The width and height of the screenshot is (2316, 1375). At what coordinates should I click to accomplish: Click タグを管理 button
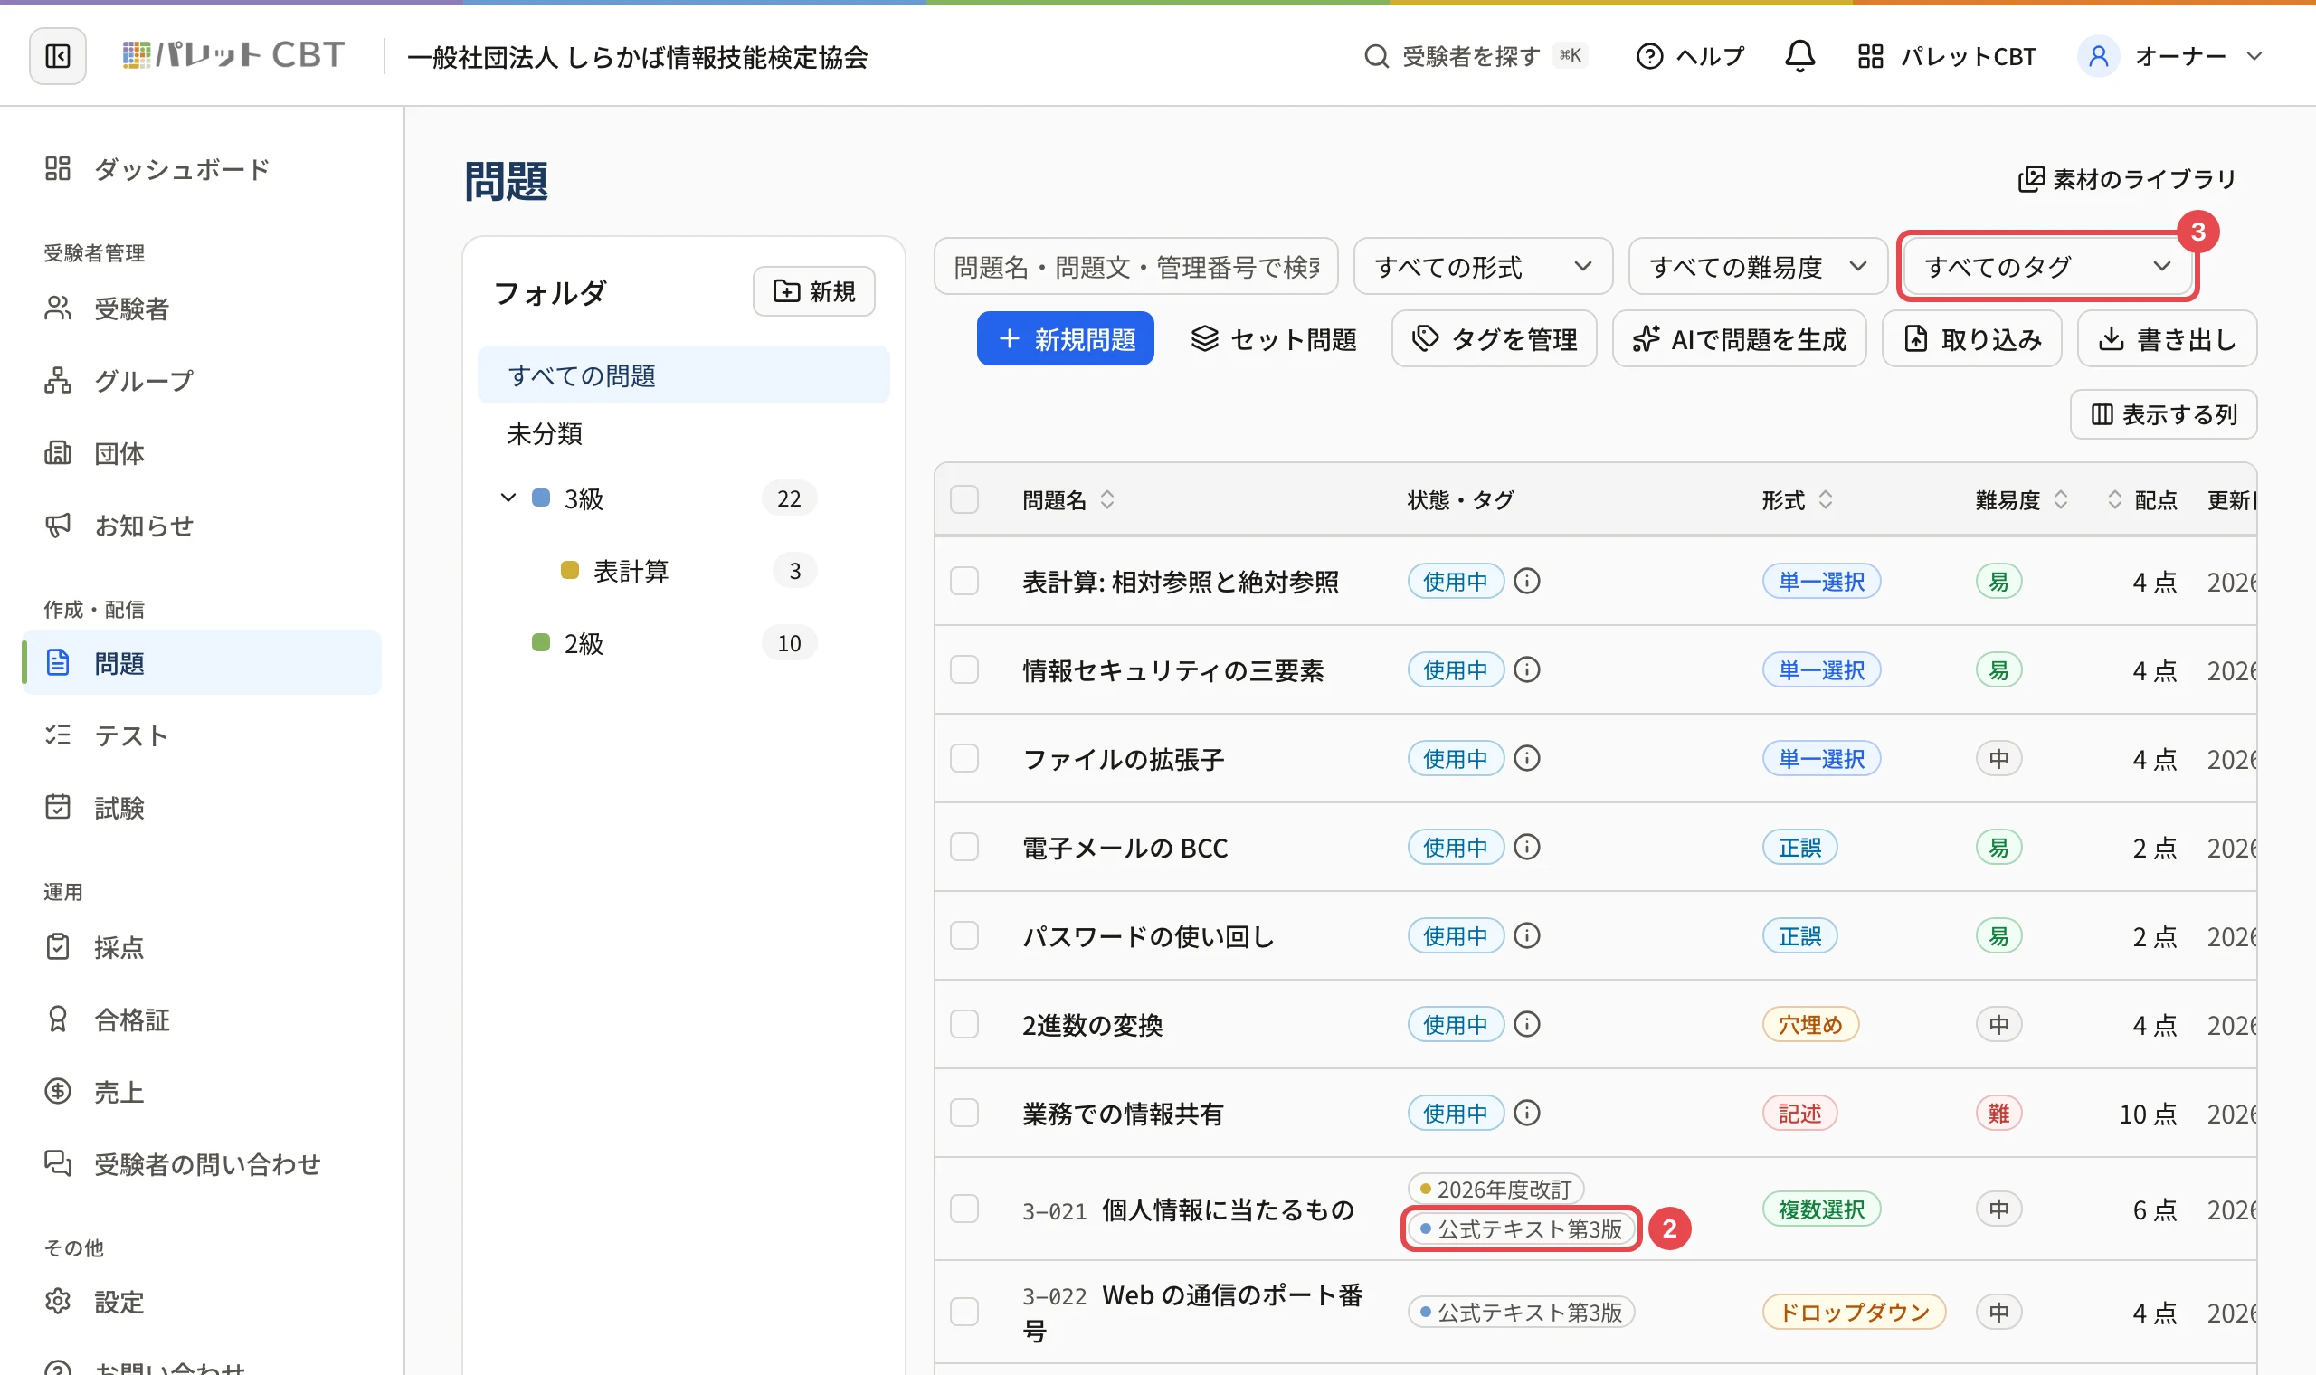1494,339
